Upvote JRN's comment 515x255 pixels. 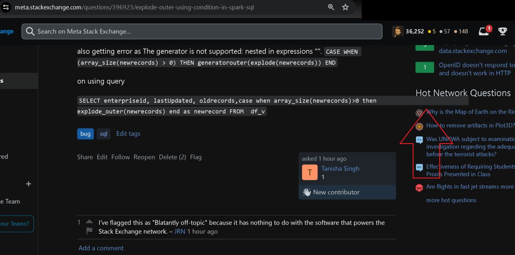coord(89,222)
